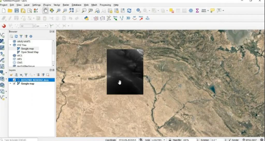The width and height of the screenshot is (265, 141).
Task: Collapse the XYZ Tiles tree node
Action: coord(10,45)
